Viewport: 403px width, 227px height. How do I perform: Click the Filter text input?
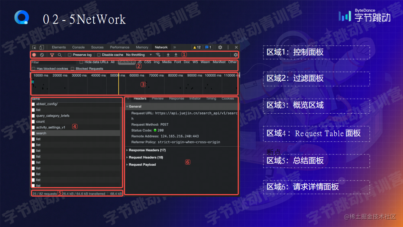tap(54, 62)
